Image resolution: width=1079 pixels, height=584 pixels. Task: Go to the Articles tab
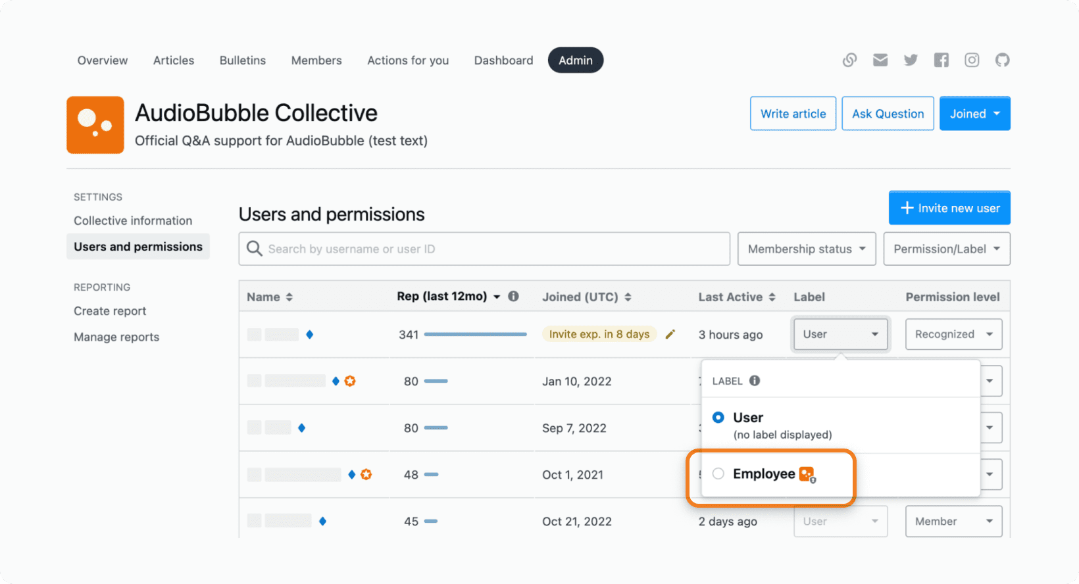[x=174, y=61]
